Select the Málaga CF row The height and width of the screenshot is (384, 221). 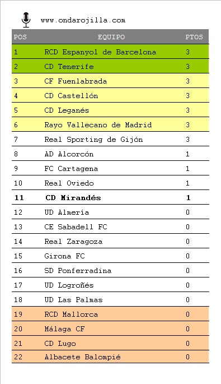pos(110,329)
